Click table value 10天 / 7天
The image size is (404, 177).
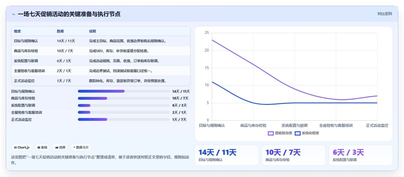tap(65, 51)
